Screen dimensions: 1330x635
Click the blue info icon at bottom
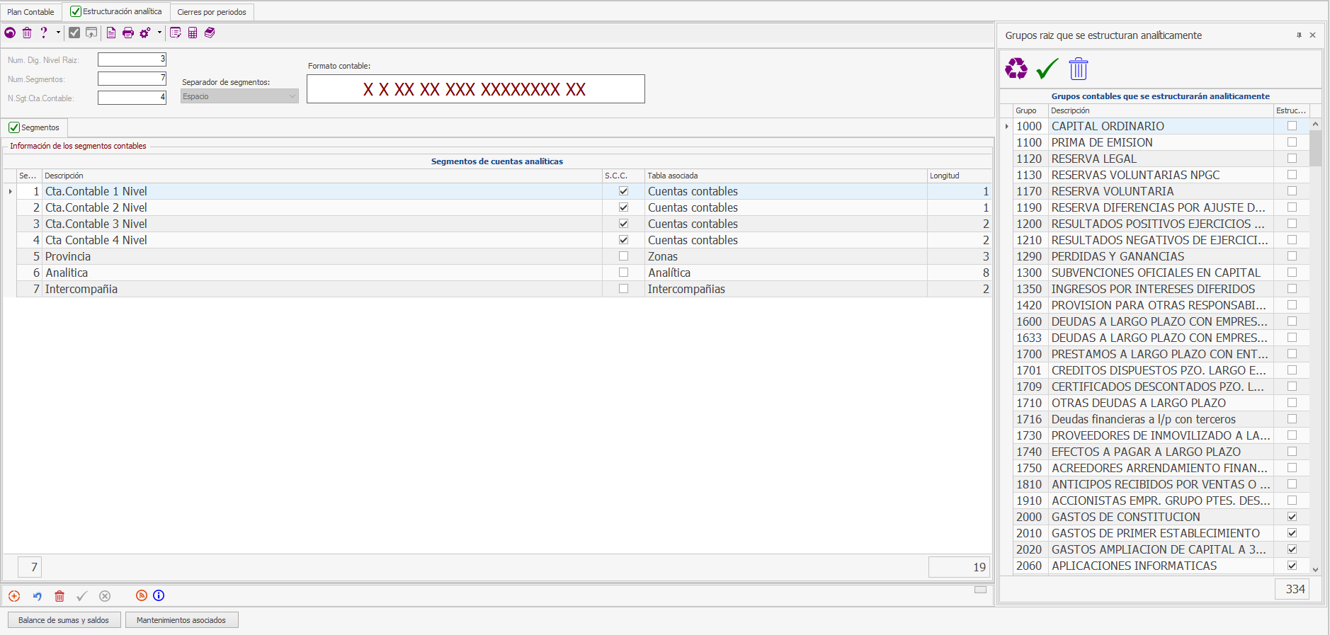pyautogui.click(x=159, y=595)
